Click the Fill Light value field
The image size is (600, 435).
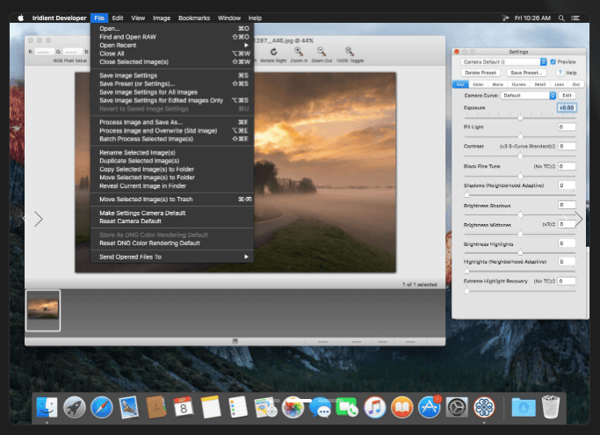click(567, 127)
